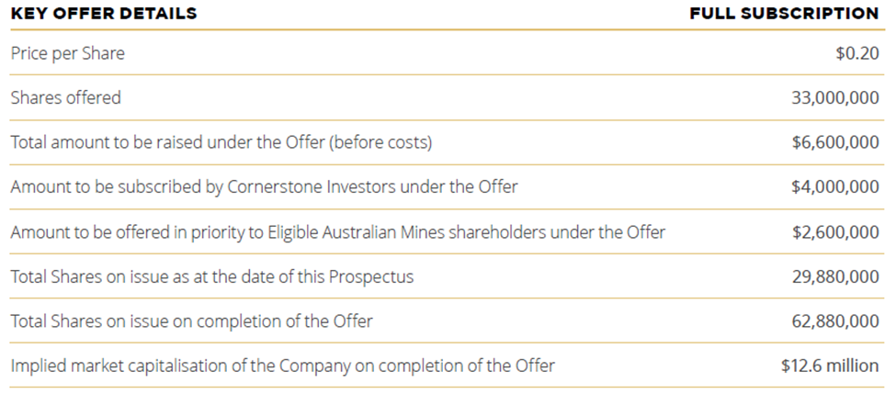Click the Shares offered row label

click(66, 97)
